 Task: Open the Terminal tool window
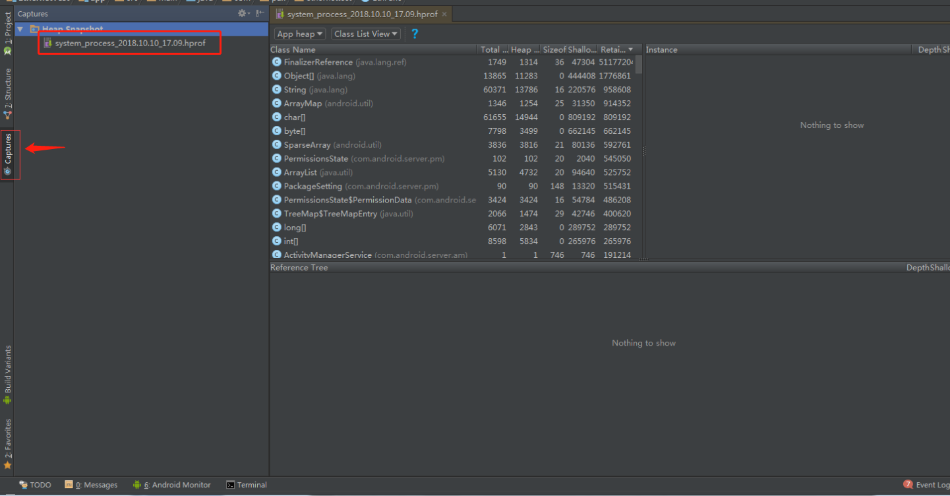[x=247, y=485]
